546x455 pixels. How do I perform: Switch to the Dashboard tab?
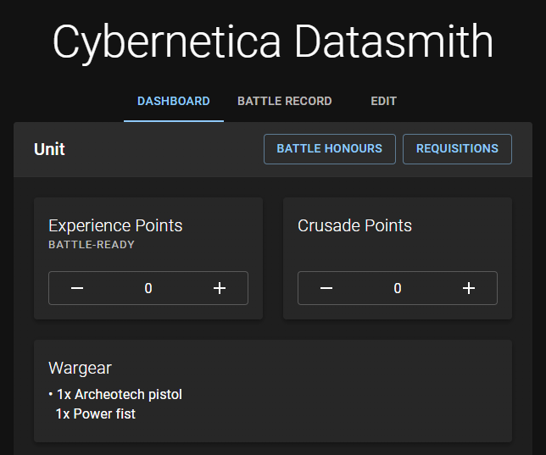pyautogui.click(x=174, y=101)
